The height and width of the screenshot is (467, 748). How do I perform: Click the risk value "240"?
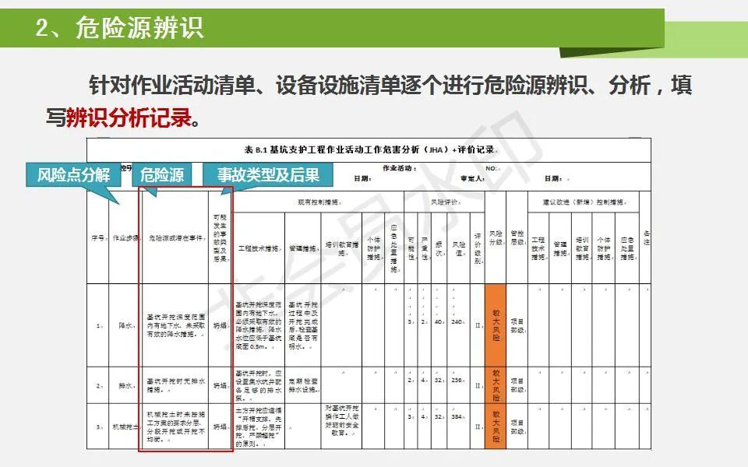[x=457, y=322]
